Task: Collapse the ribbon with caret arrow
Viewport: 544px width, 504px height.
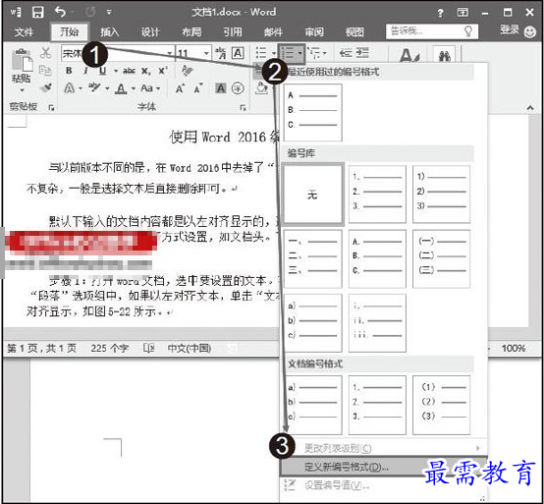Action: [530, 108]
